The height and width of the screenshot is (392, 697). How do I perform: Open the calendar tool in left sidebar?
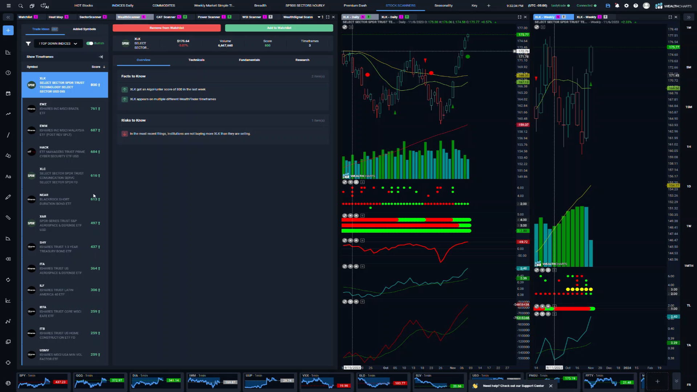(x=8, y=94)
